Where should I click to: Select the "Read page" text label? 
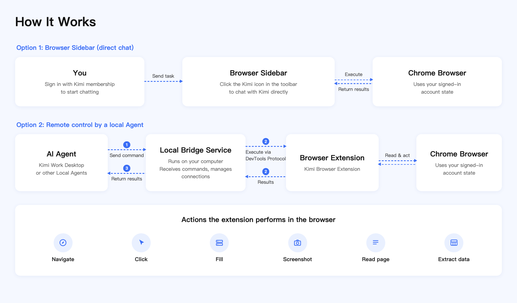point(376,259)
